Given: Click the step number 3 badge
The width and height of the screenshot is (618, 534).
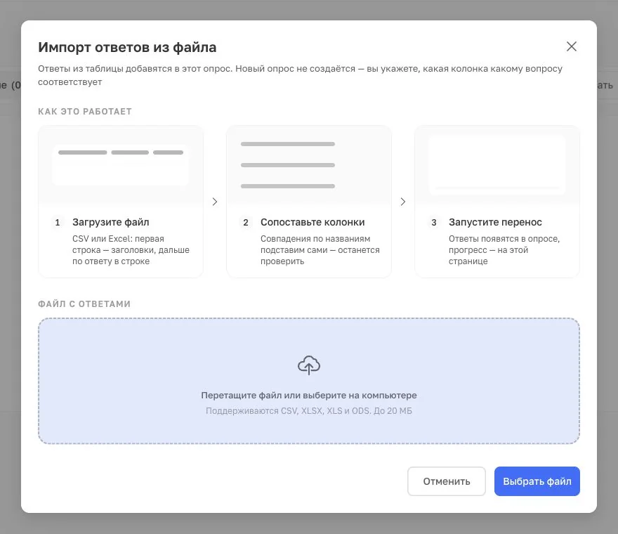Looking at the screenshot, I should [x=434, y=223].
